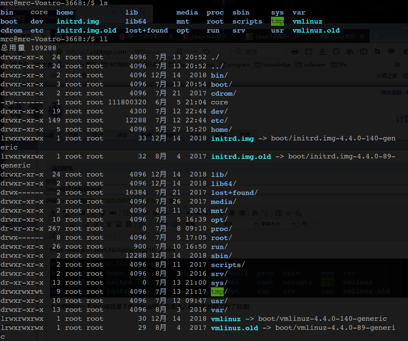Click the 修改密码 link

[x=391, y=92]
